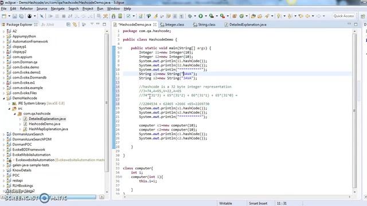The height and width of the screenshot is (206, 367).
Task: Click Smart Insert in status bar
Action: pyautogui.click(x=258, y=204)
